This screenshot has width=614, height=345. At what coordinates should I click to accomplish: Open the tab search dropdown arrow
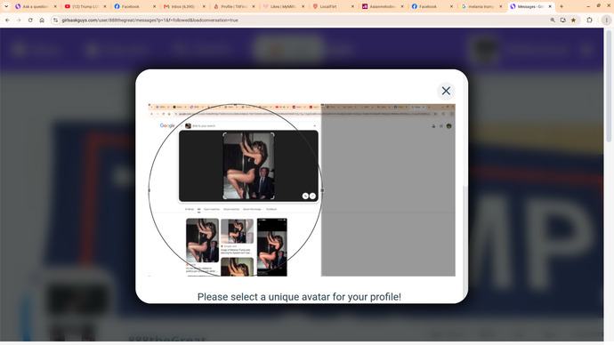[x=6, y=6]
